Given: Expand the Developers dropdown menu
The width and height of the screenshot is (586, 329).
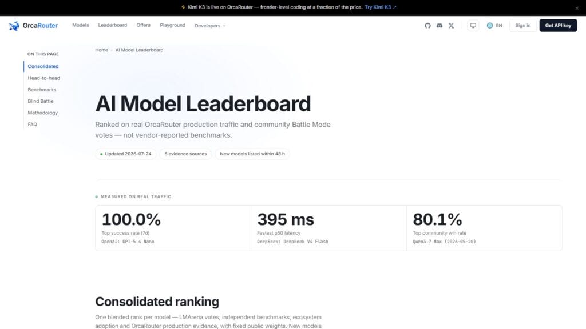Looking at the screenshot, I should [x=210, y=26].
